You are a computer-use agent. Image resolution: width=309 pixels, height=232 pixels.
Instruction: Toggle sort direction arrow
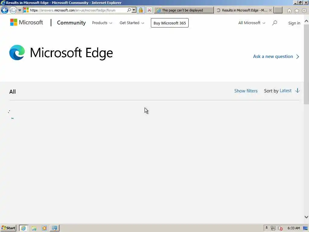click(x=297, y=91)
